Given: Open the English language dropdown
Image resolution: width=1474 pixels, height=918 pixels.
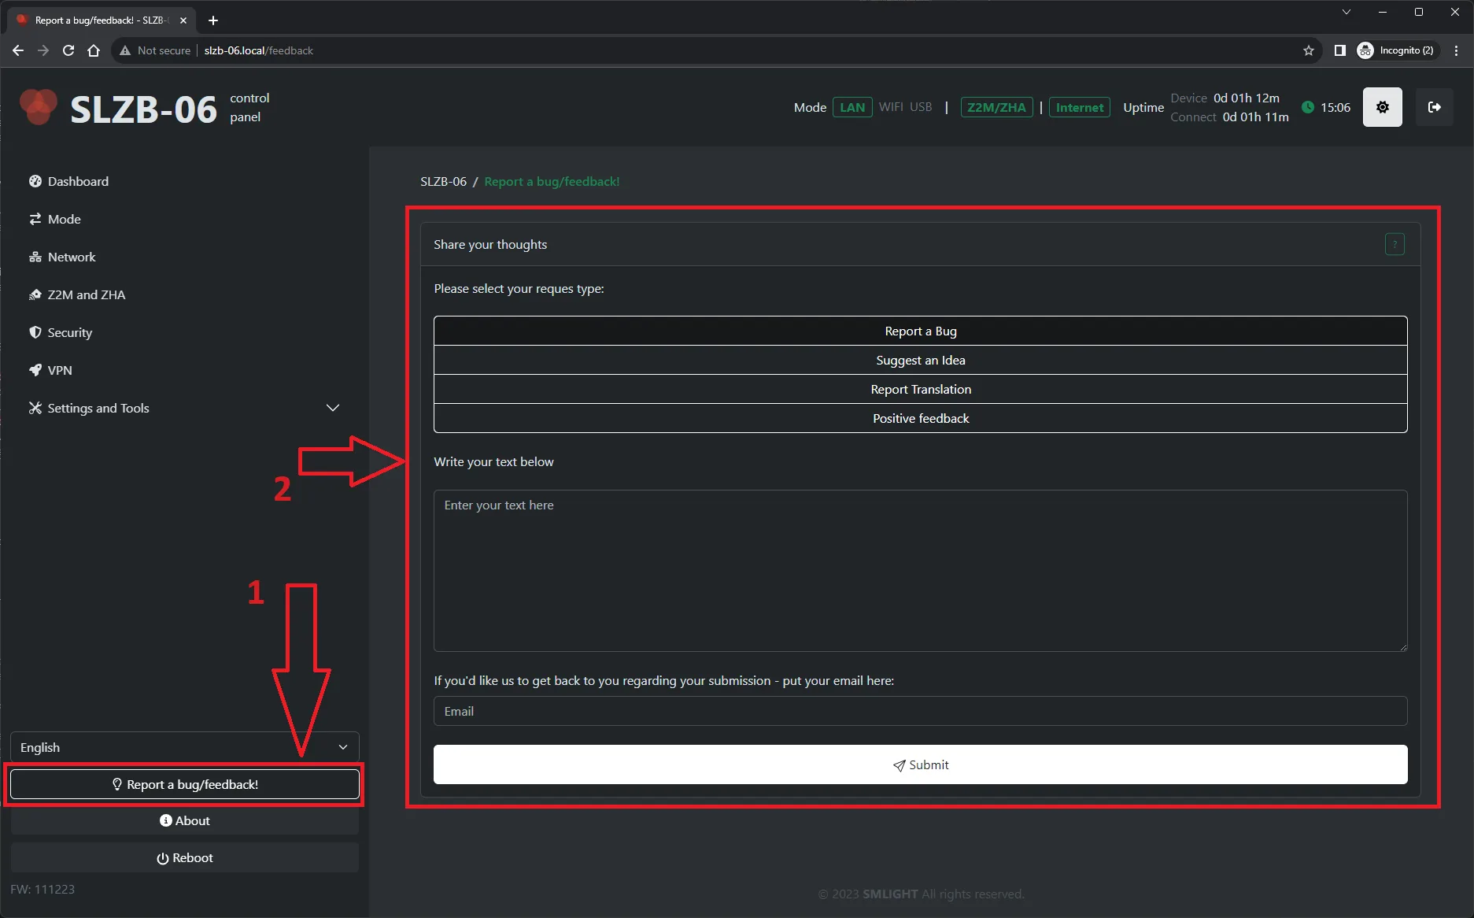Looking at the screenshot, I should (x=184, y=747).
